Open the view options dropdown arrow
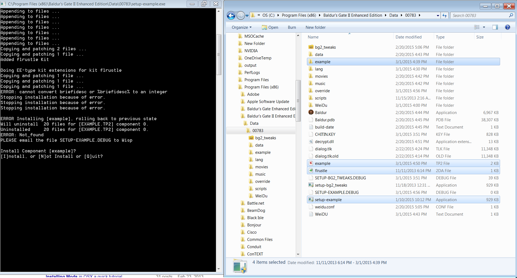 coord(484,27)
